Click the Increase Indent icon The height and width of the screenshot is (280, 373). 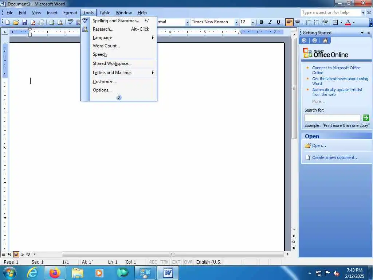tap(325, 22)
